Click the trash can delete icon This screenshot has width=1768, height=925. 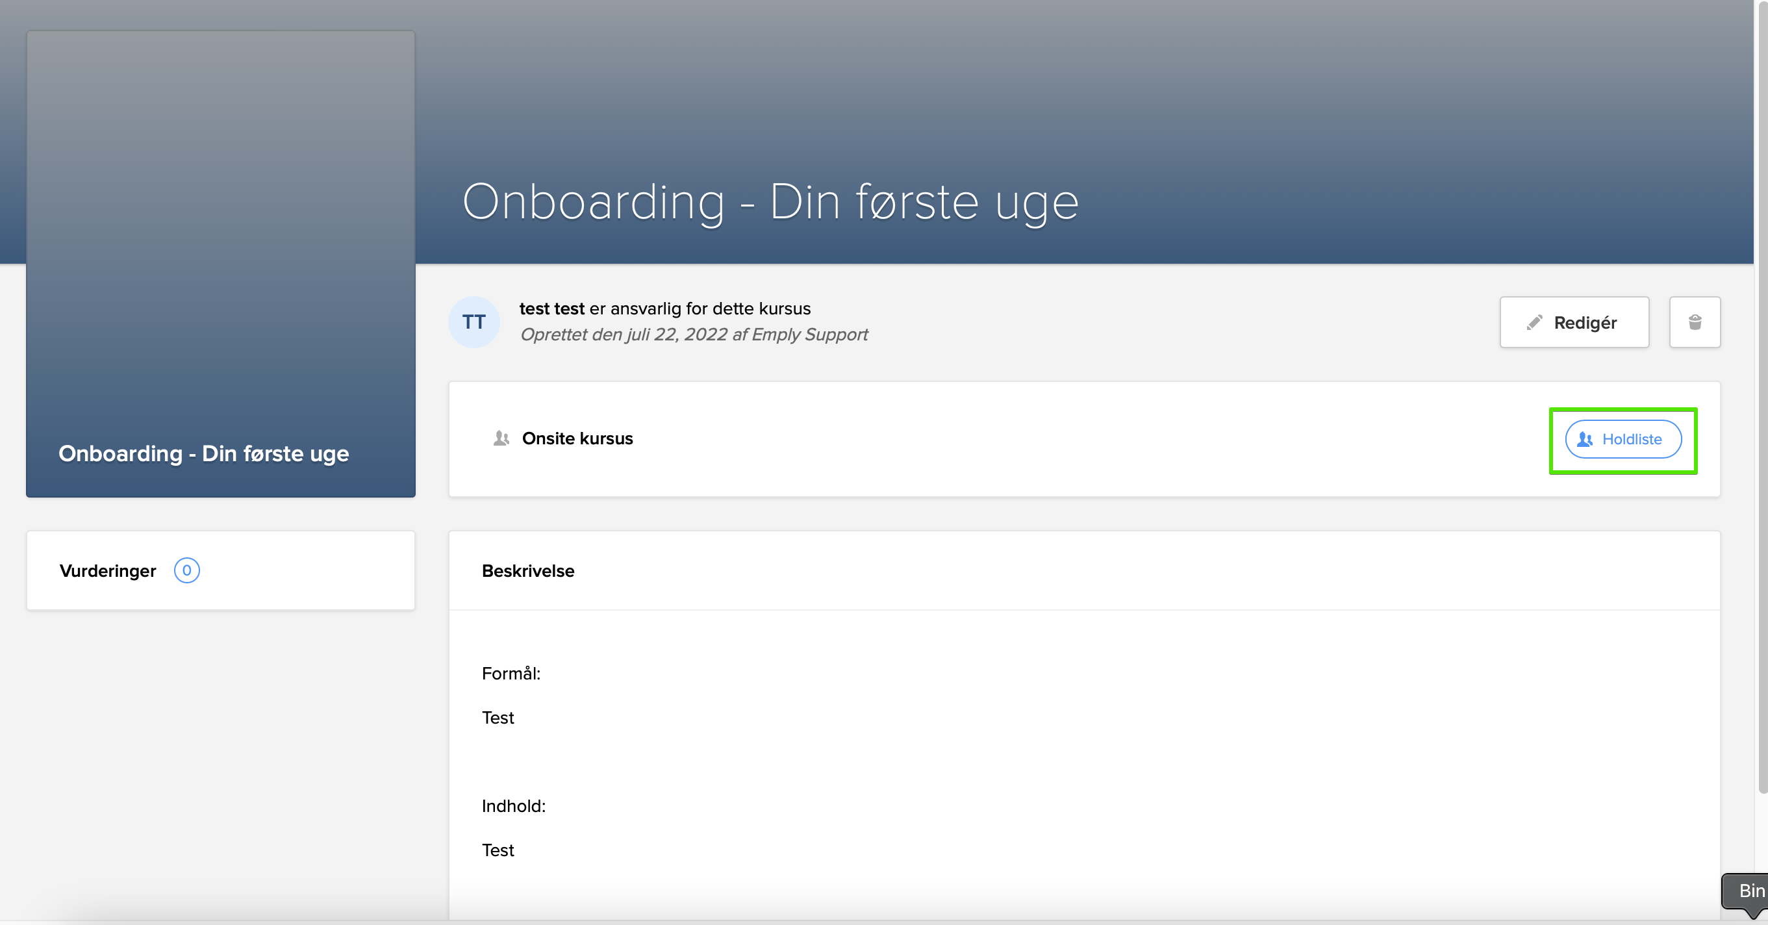pos(1694,322)
